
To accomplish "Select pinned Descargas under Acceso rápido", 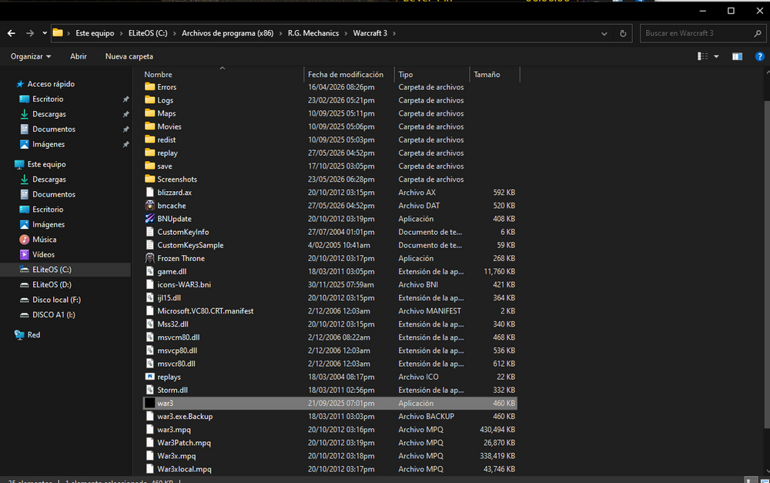I will point(49,114).
